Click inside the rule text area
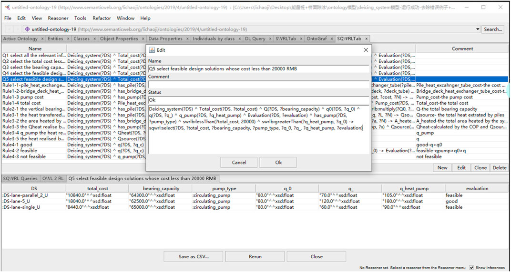The height and width of the screenshot is (272, 511). 258,129
